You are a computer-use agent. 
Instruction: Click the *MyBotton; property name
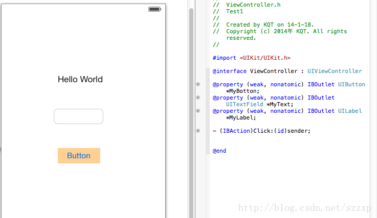tap(242, 91)
